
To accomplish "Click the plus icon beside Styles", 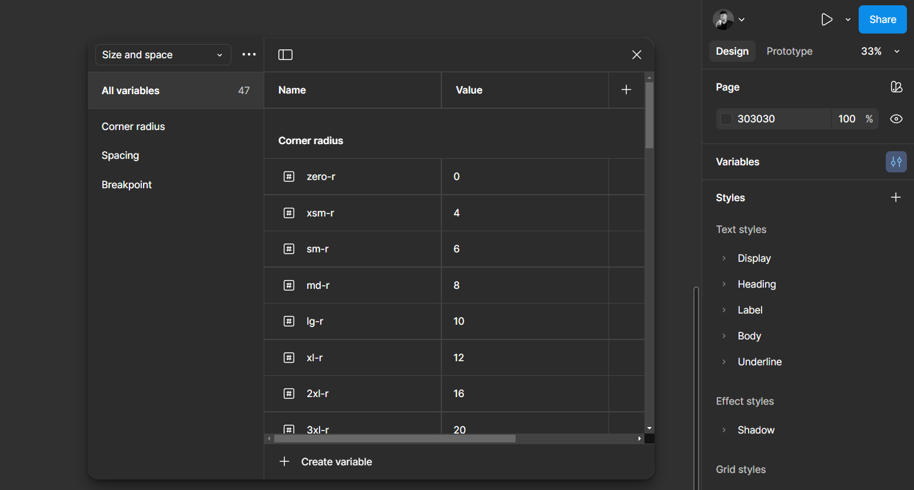I will coord(896,198).
